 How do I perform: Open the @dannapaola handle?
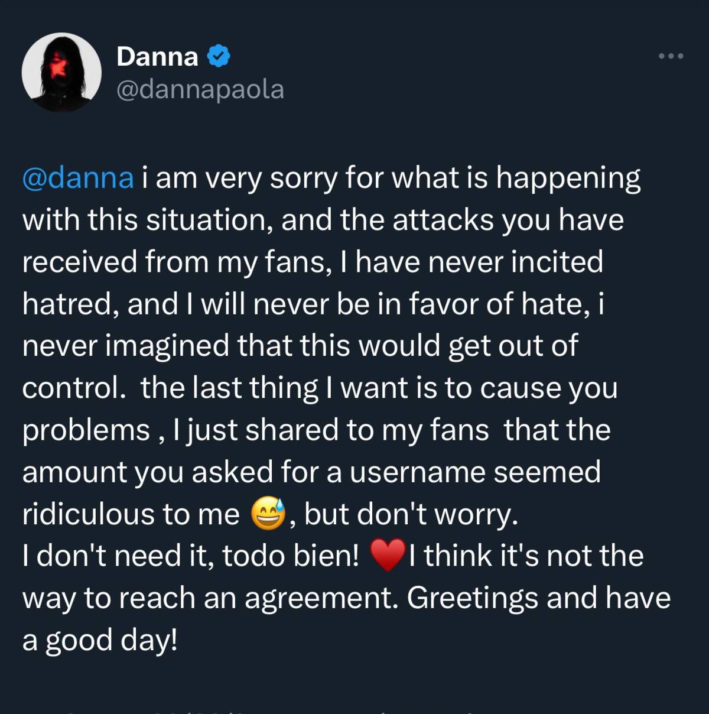(200, 90)
